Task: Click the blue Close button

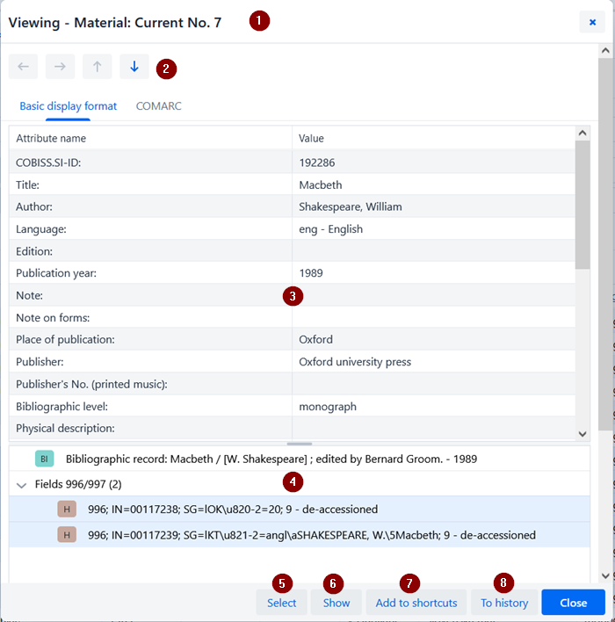Action: pyautogui.click(x=573, y=603)
